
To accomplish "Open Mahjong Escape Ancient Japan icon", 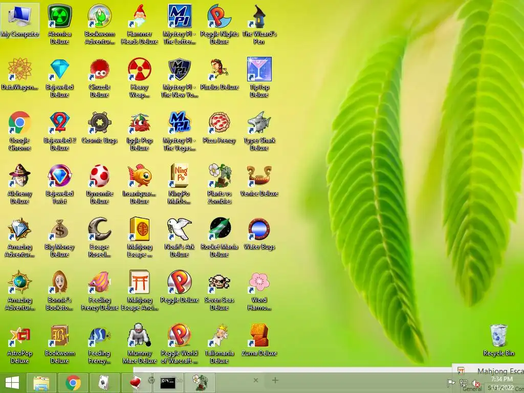I will point(139,290).
